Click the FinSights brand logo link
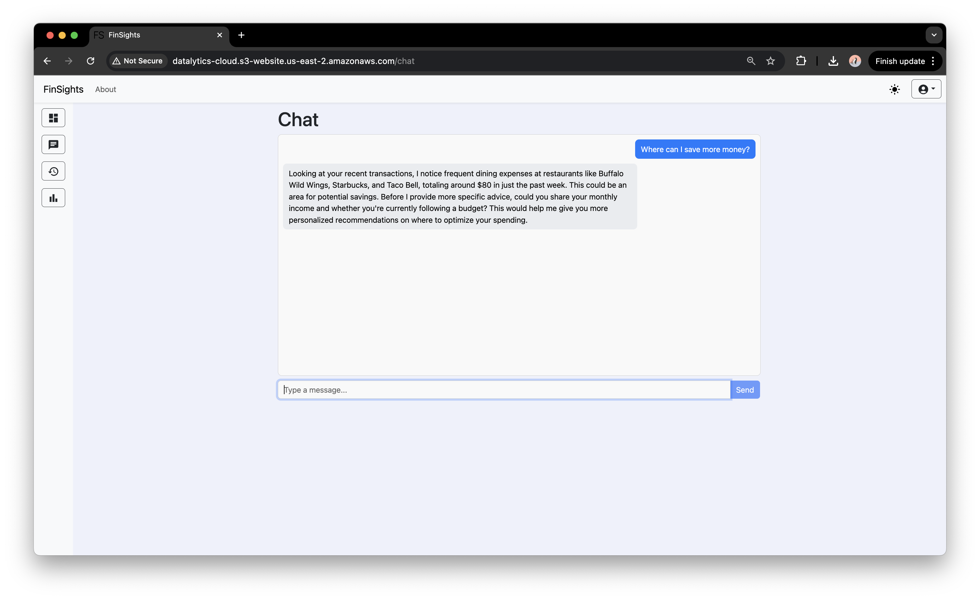Screen dimensions: 980x600 [63, 90]
